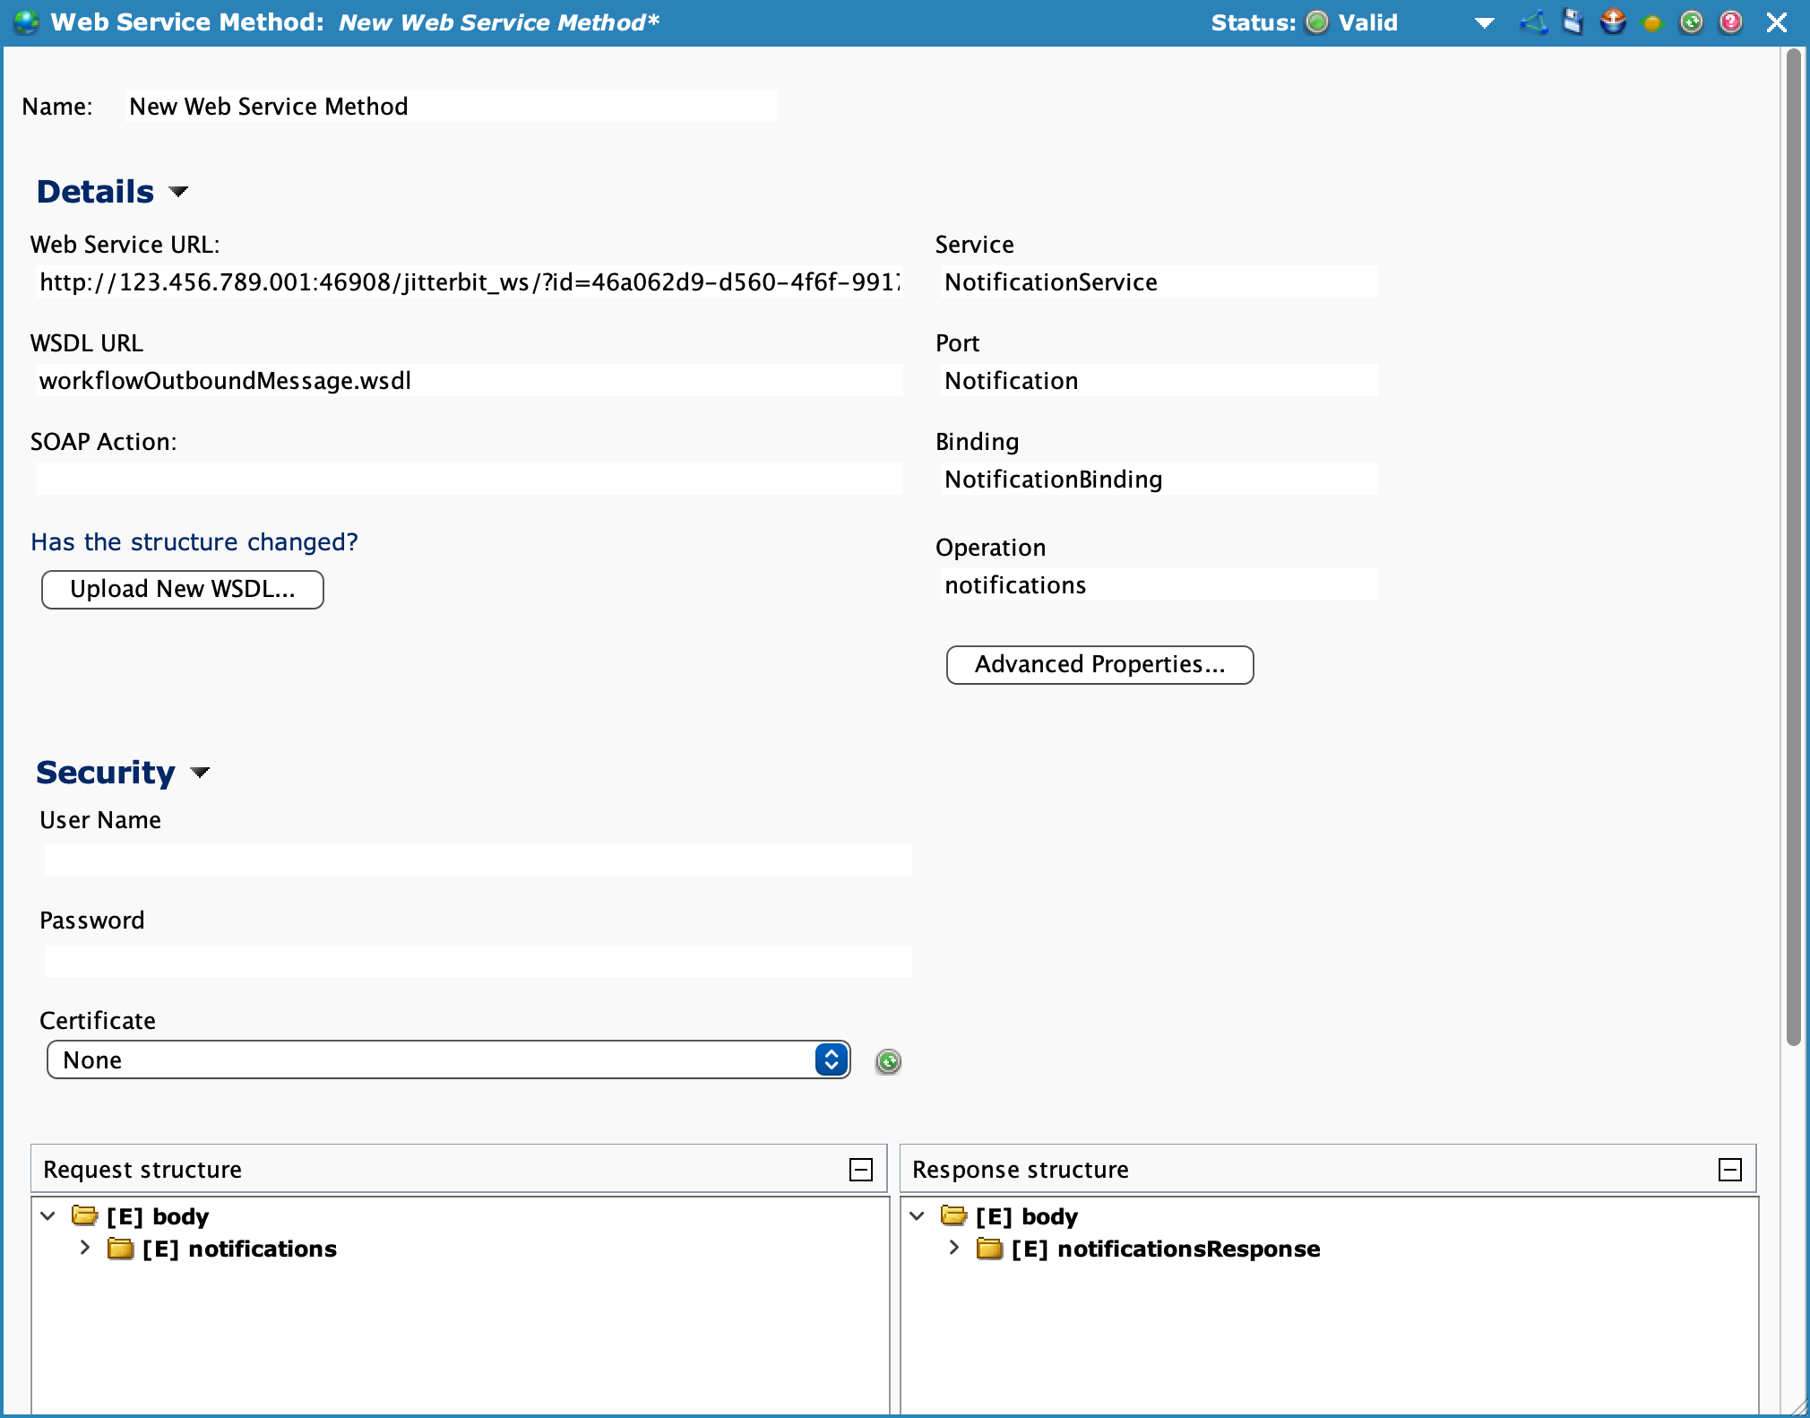Open Jitterbit help via the question mark icon

coord(1731,22)
